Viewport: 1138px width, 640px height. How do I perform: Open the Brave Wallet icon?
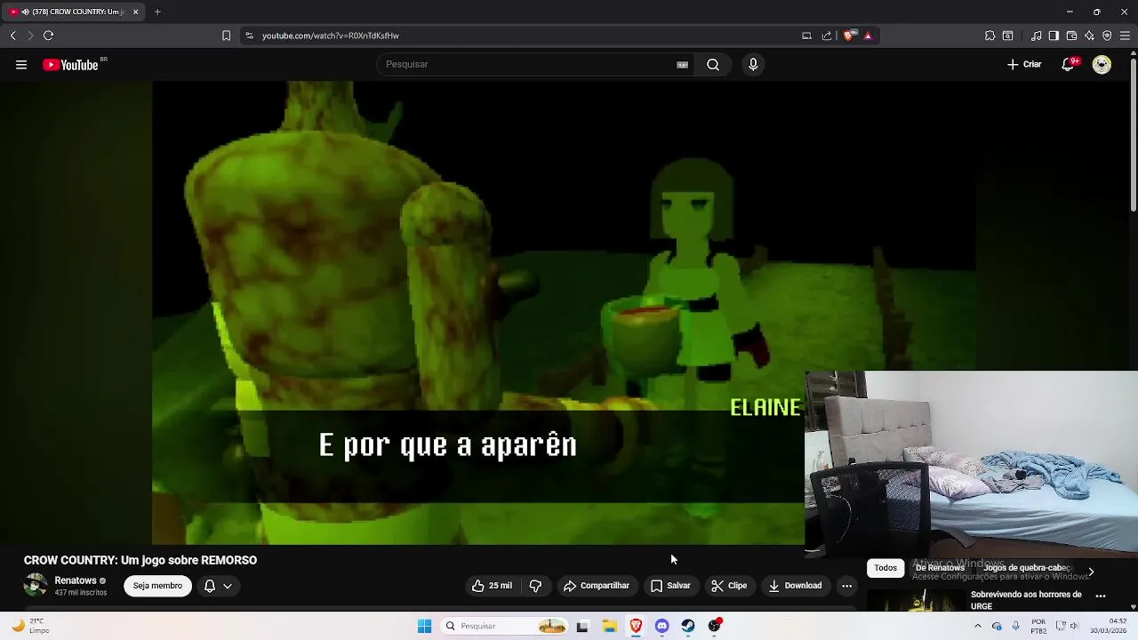pyautogui.click(x=1071, y=36)
